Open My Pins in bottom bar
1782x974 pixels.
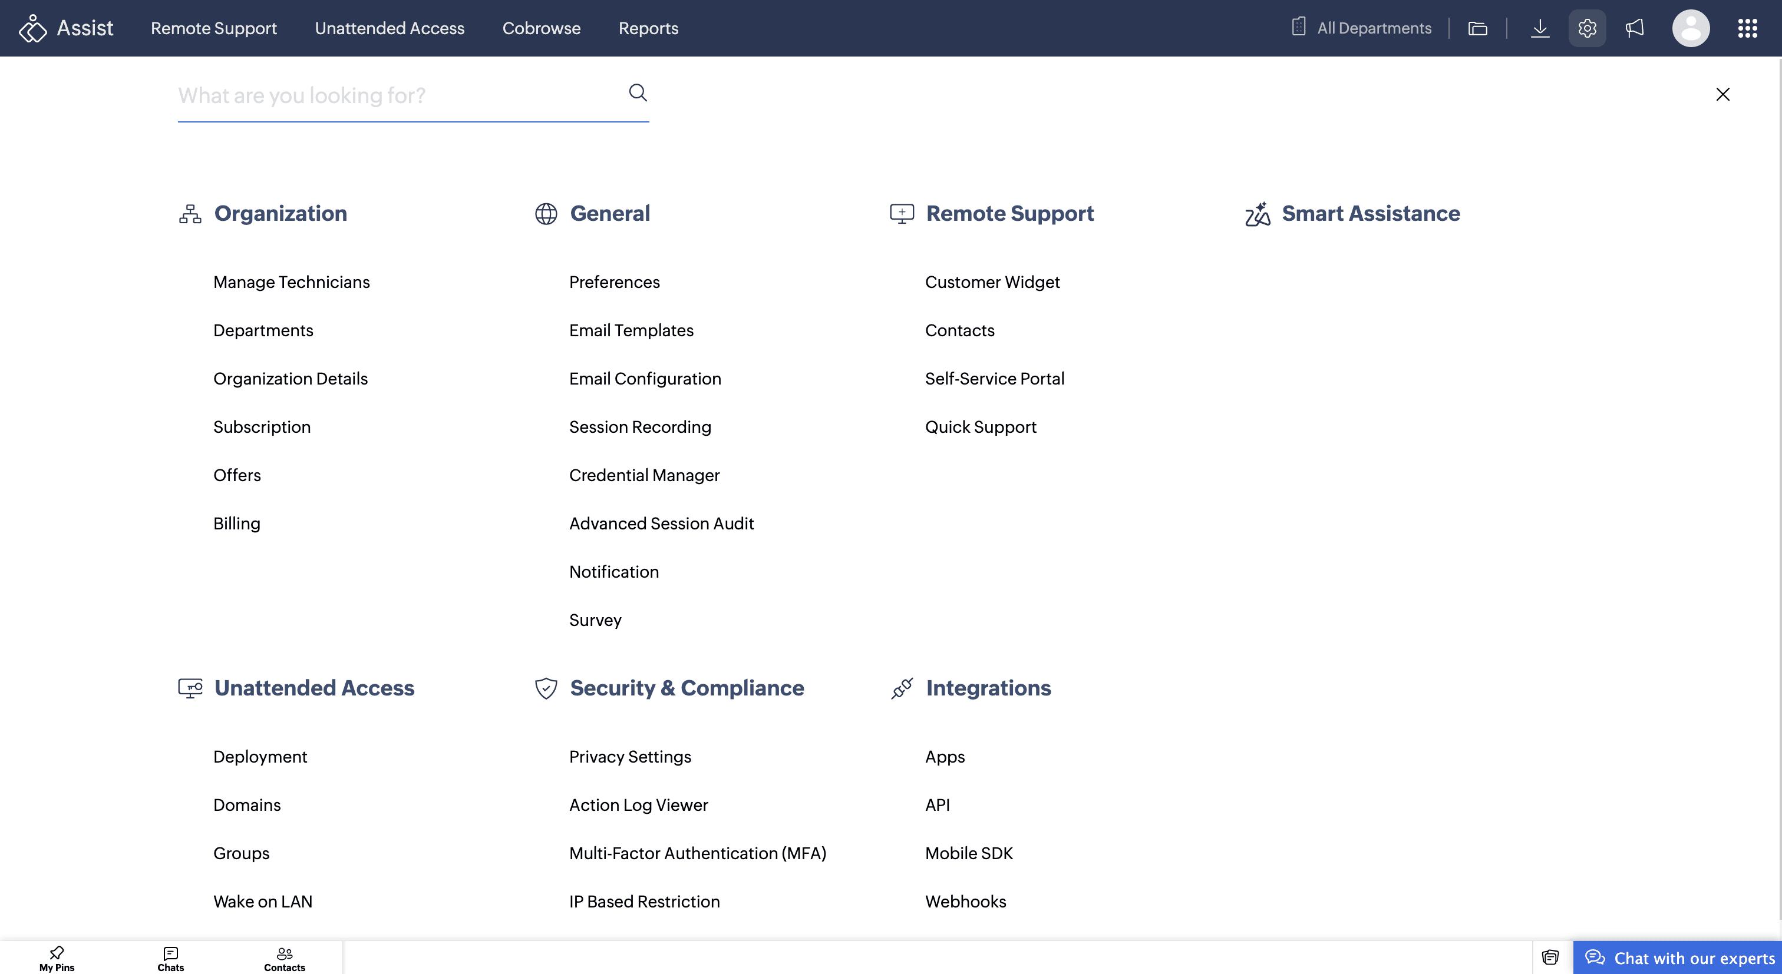pyautogui.click(x=57, y=959)
